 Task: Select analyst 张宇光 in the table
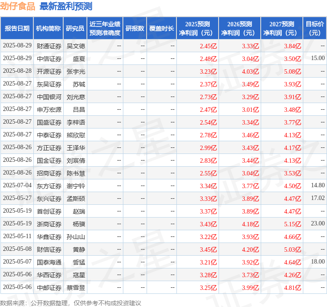tap(75, 71)
